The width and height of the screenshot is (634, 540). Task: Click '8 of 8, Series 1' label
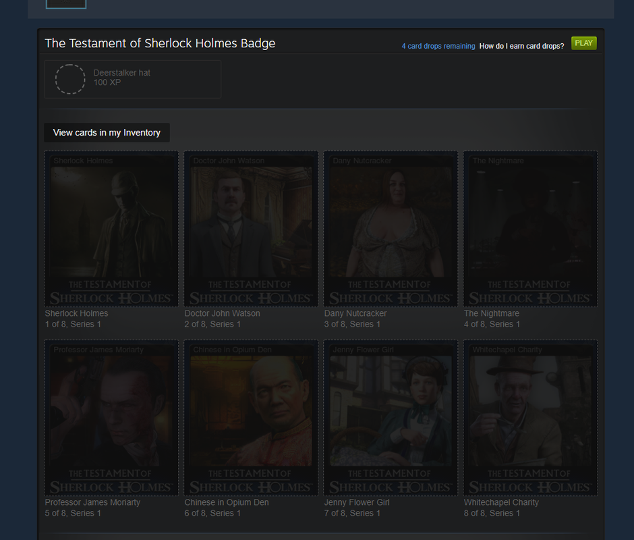tap(492, 513)
